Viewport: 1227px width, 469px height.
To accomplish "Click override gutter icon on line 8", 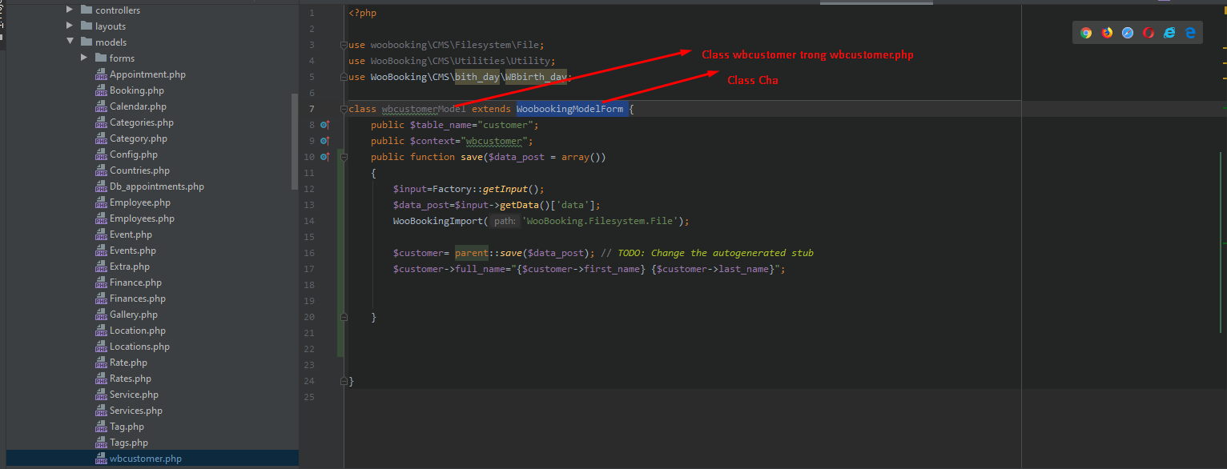I will [x=325, y=125].
